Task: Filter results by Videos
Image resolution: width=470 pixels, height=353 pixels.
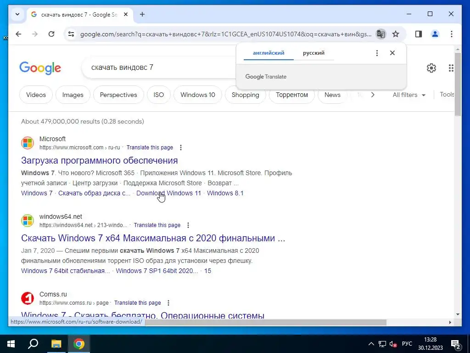Action: point(36,95)
